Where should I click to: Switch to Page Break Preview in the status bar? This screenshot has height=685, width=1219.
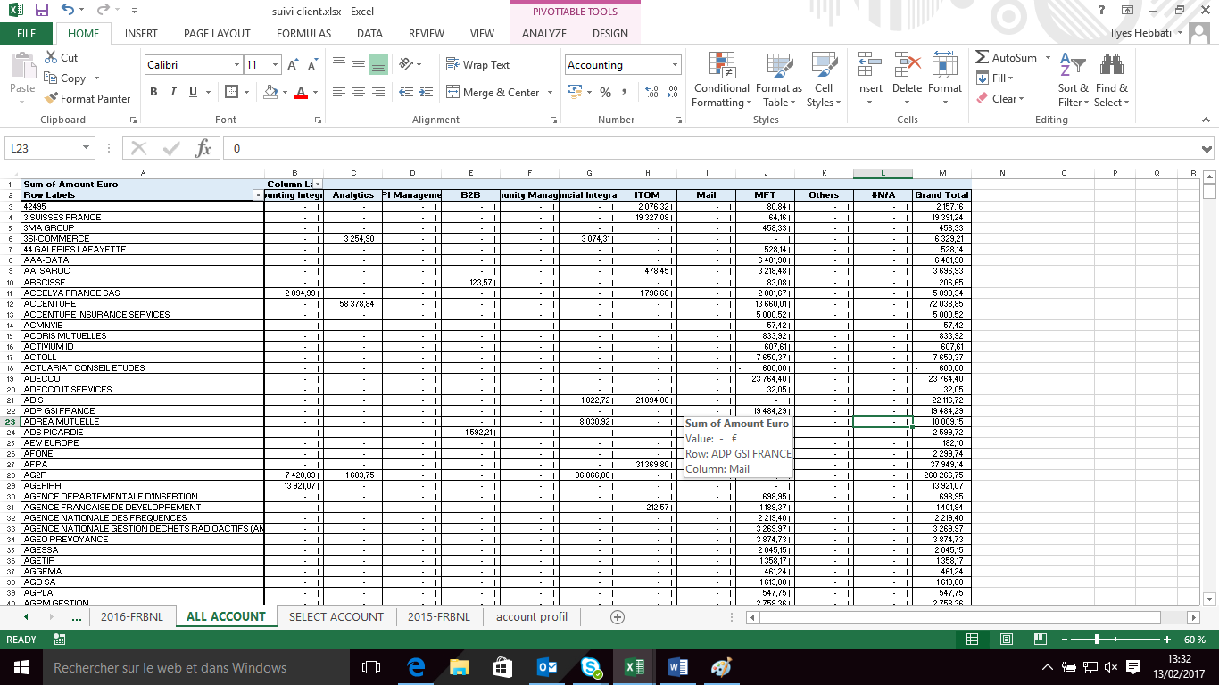[1039, 640]
